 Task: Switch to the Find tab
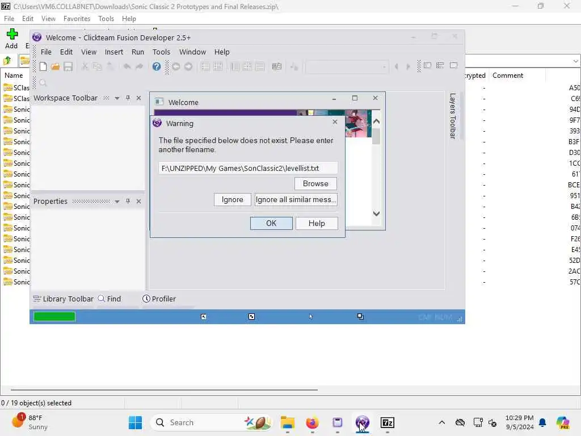point(110,299)
